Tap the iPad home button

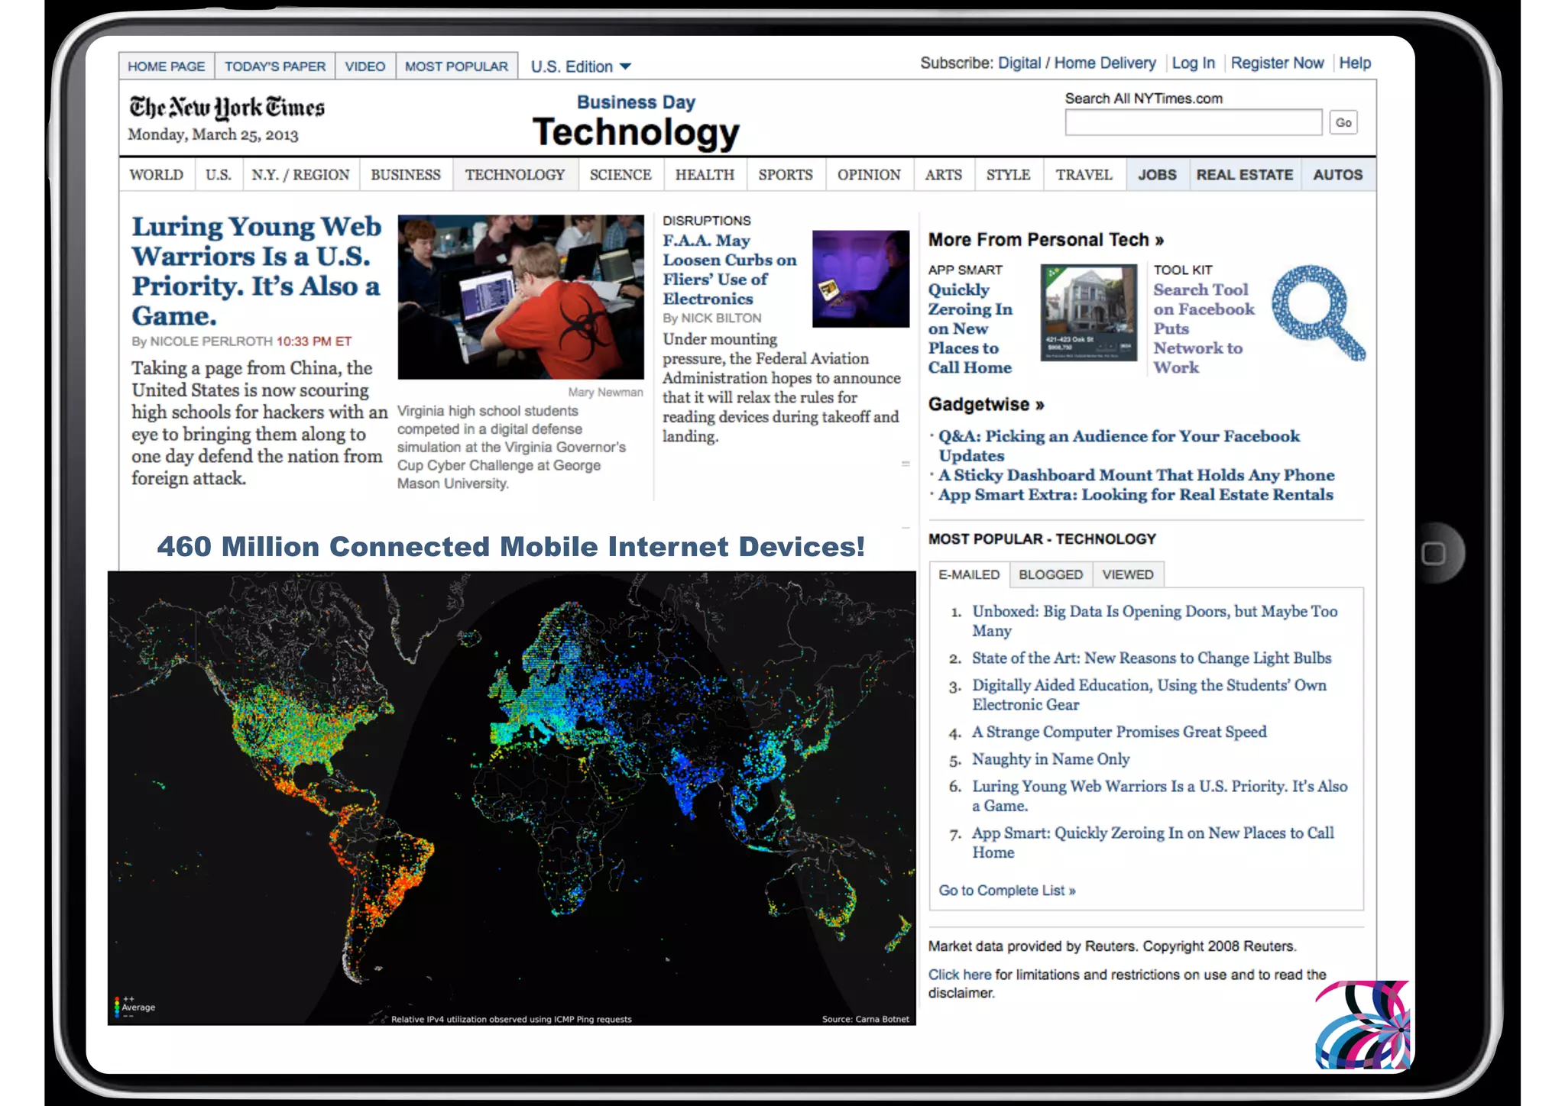tap(1434, 553)
